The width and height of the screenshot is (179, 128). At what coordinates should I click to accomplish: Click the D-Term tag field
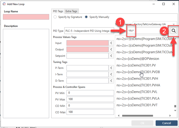pyautogui.click(x=88, y=81)
